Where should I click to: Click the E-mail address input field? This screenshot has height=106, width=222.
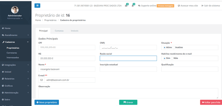(70, 80)
